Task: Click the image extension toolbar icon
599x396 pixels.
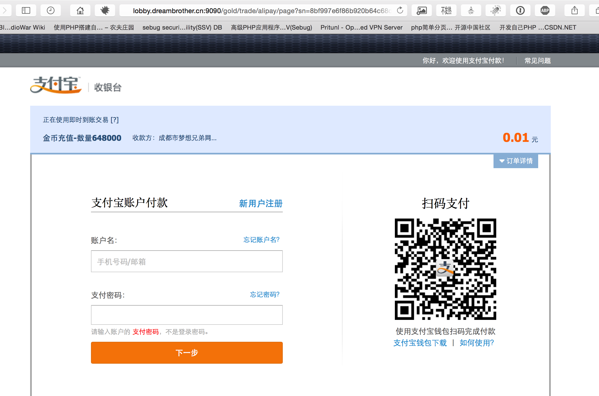Action: 422,11
